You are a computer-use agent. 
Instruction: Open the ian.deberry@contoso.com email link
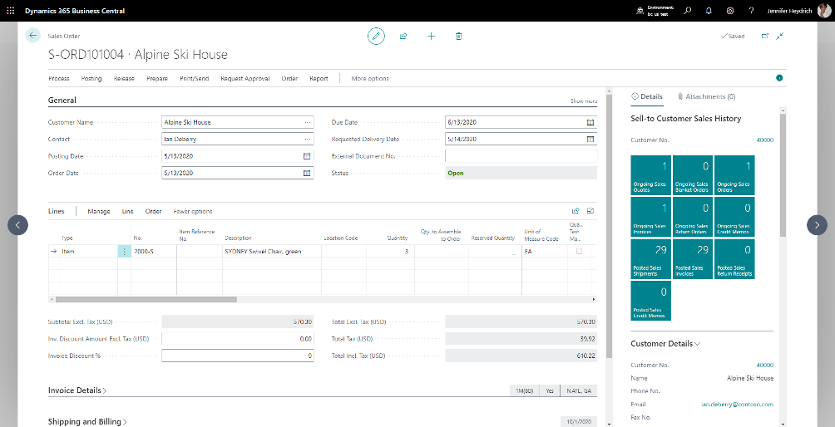tap(737, 404)
